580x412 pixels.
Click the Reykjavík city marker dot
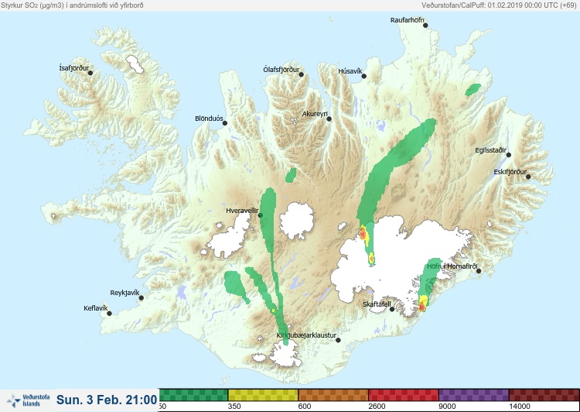[142, 298]
